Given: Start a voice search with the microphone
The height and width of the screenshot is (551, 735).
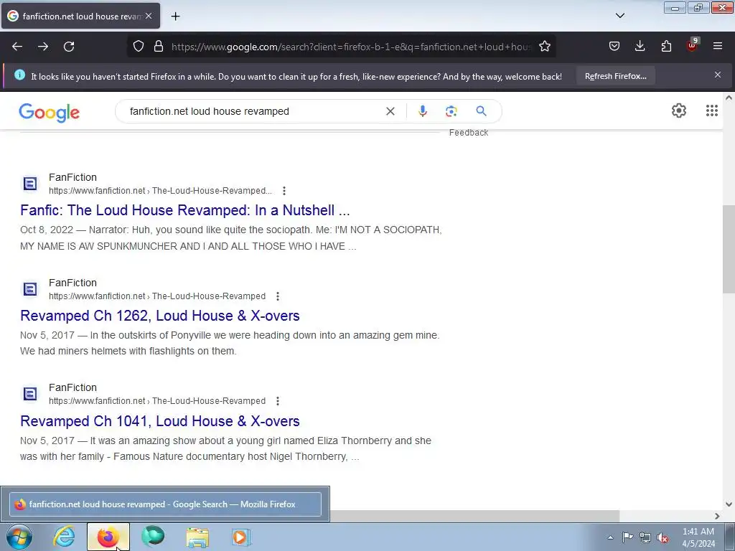Looking at the screenshot, I should (422, 111).
